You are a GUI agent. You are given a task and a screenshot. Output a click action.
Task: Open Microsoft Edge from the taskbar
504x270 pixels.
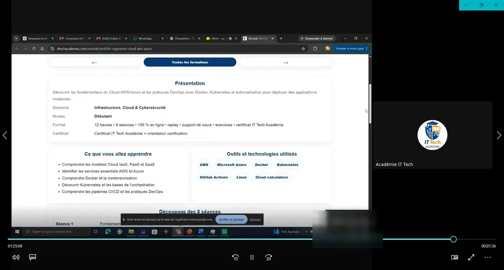coord(108,232)
